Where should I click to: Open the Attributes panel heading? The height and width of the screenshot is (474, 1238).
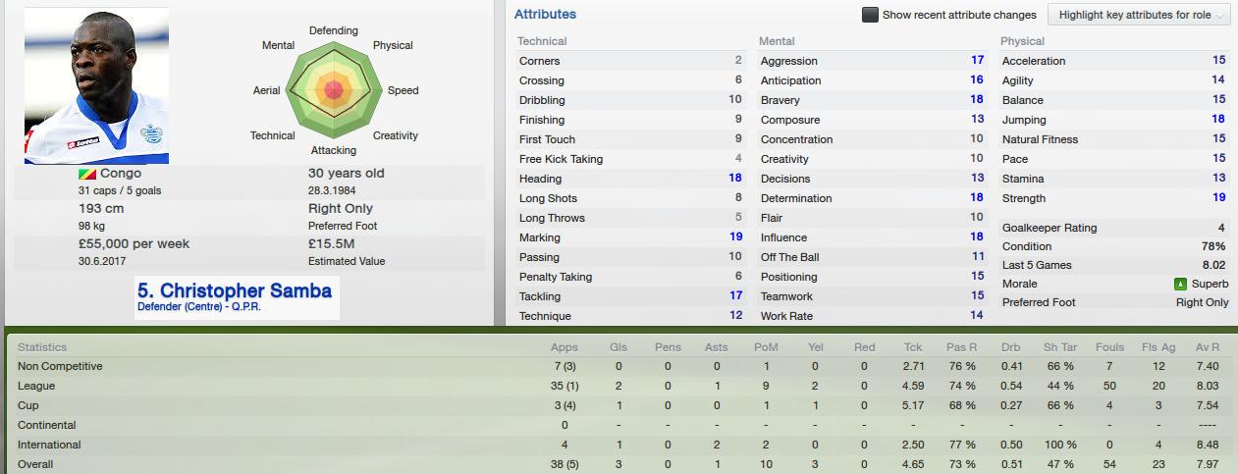point(545,15)
